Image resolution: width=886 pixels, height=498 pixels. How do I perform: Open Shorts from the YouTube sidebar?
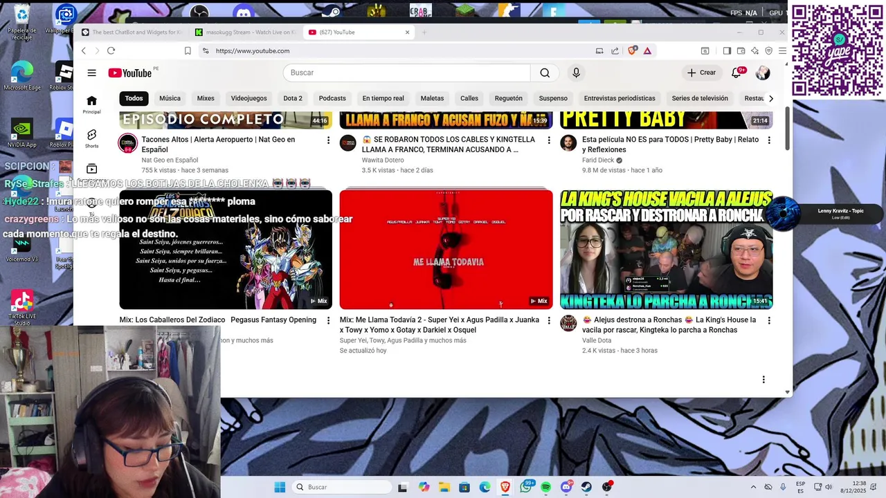(x=91, y=138)
